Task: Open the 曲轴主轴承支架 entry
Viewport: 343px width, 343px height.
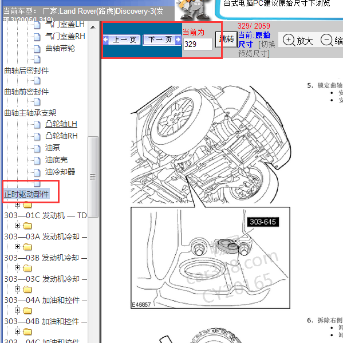Action: coord(30,113)
